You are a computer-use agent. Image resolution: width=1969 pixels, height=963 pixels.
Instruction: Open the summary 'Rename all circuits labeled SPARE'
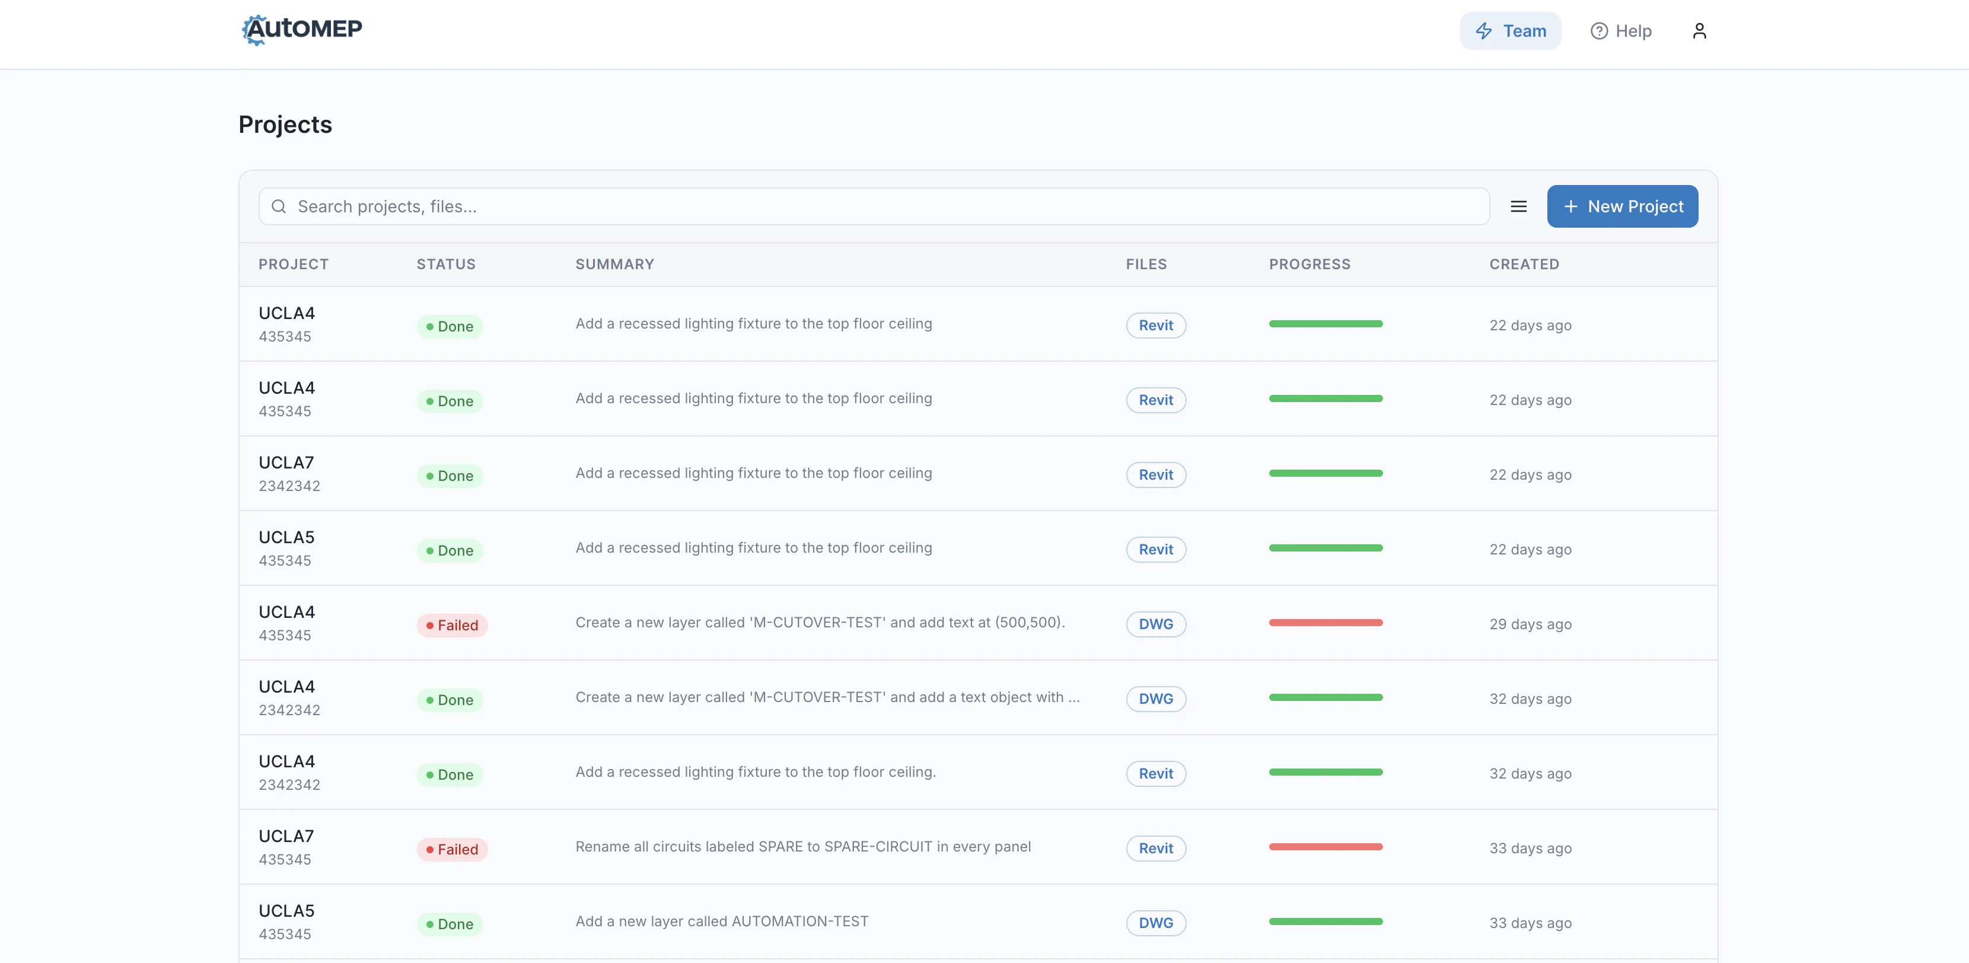pos(802,846)
